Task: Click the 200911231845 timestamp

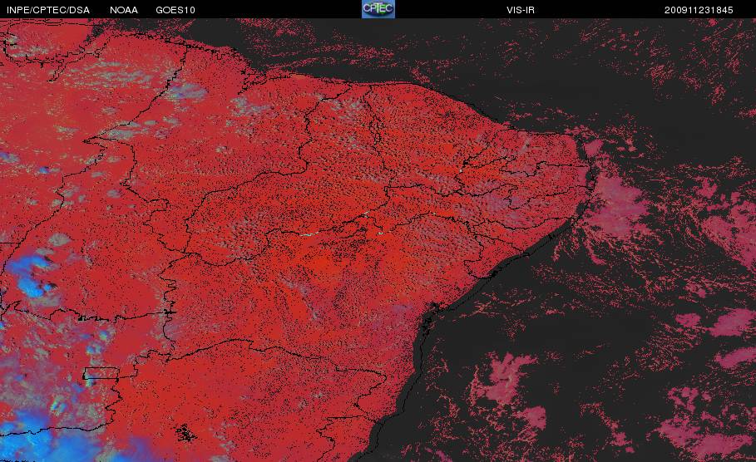Action: pyautogui.click(x=699, y=10)
